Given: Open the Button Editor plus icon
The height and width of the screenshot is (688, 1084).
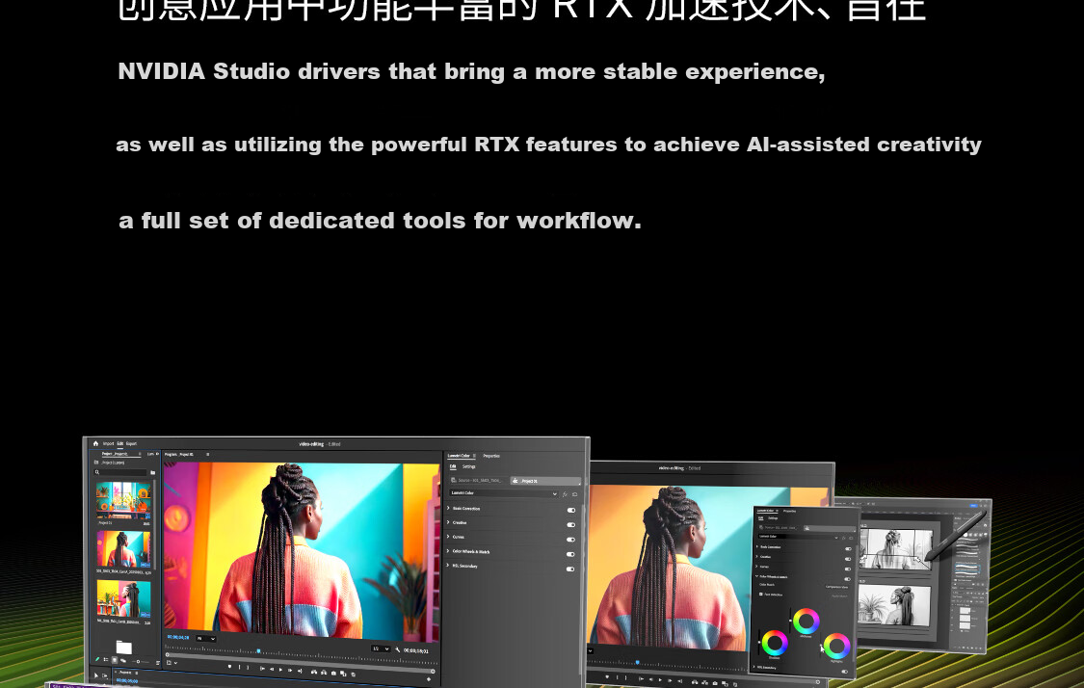Looking at the screenshot, I should tap(429, 679).
